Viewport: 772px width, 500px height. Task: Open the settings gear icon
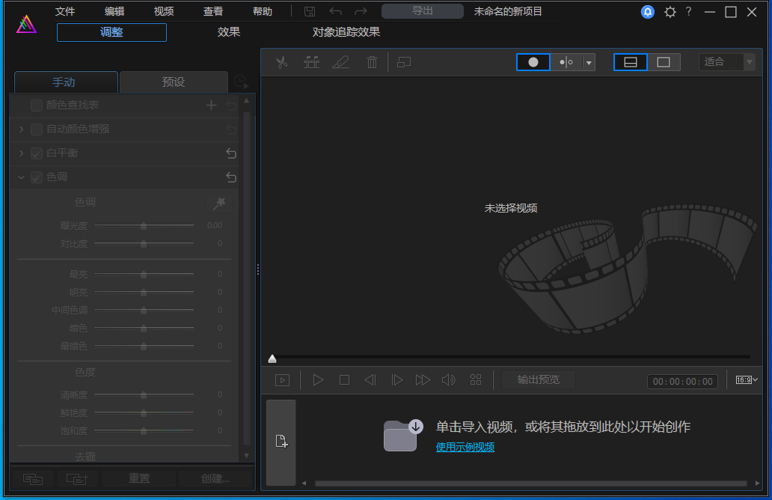click(670, 12)
